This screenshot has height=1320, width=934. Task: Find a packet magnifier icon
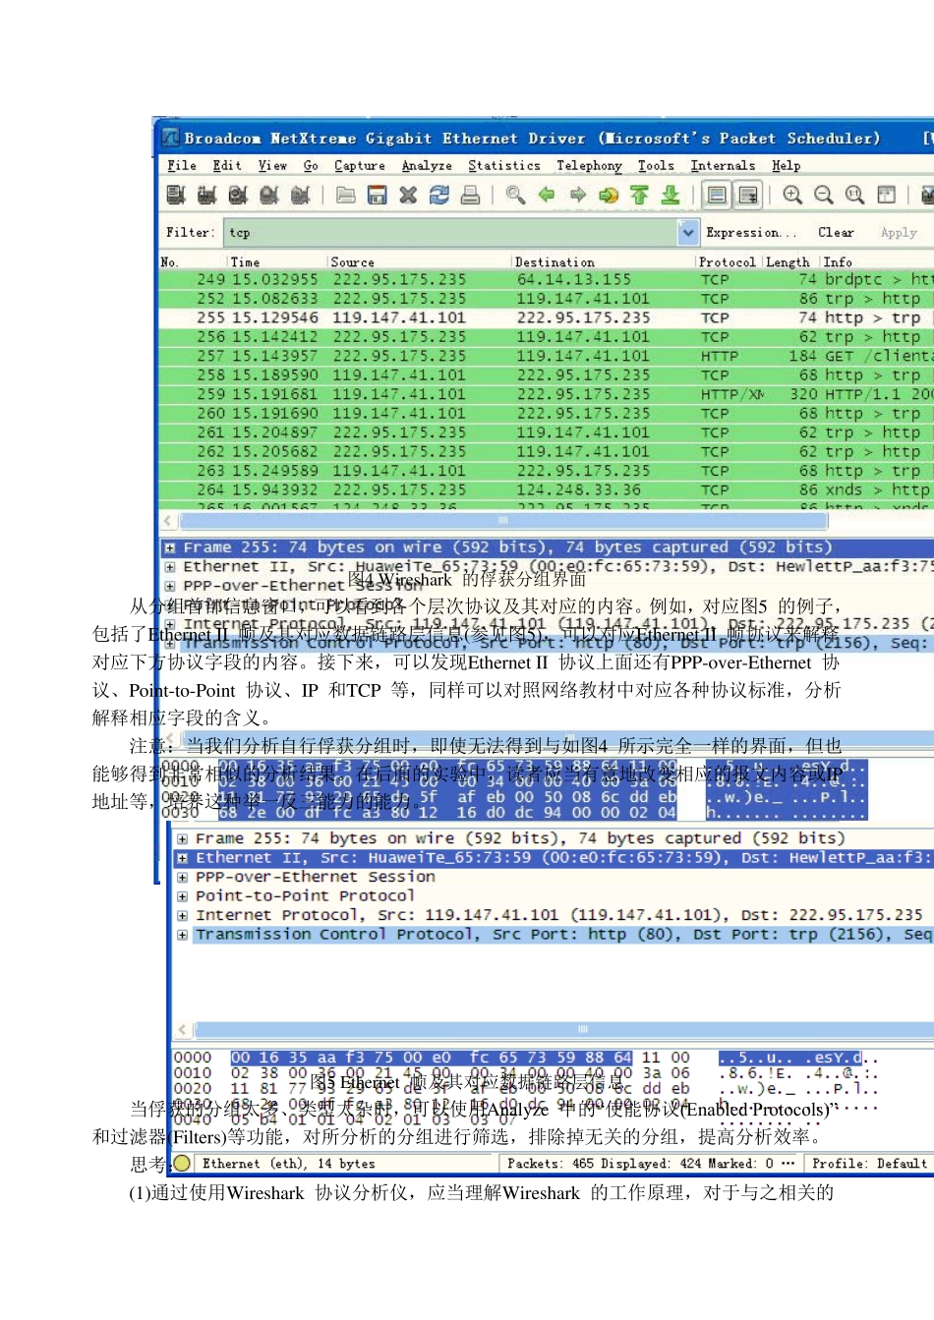[x=515, y=195]
